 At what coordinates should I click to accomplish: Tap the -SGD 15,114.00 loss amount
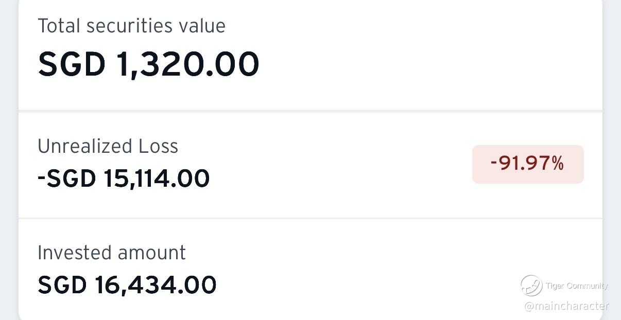(x=124, y=179)
